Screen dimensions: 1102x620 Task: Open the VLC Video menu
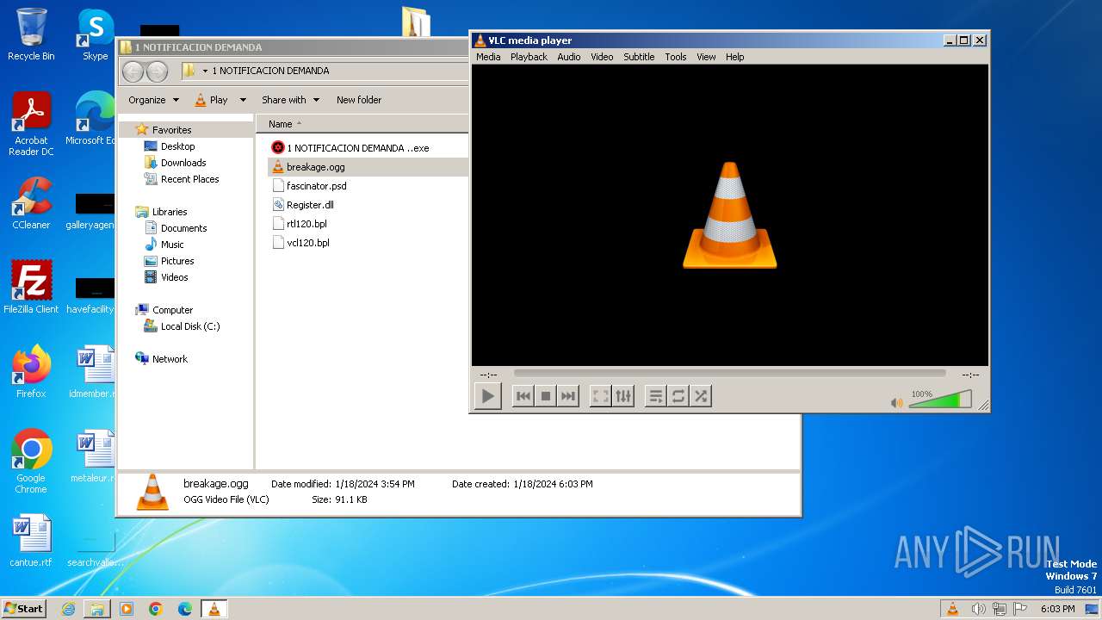(x=602, y=57)
